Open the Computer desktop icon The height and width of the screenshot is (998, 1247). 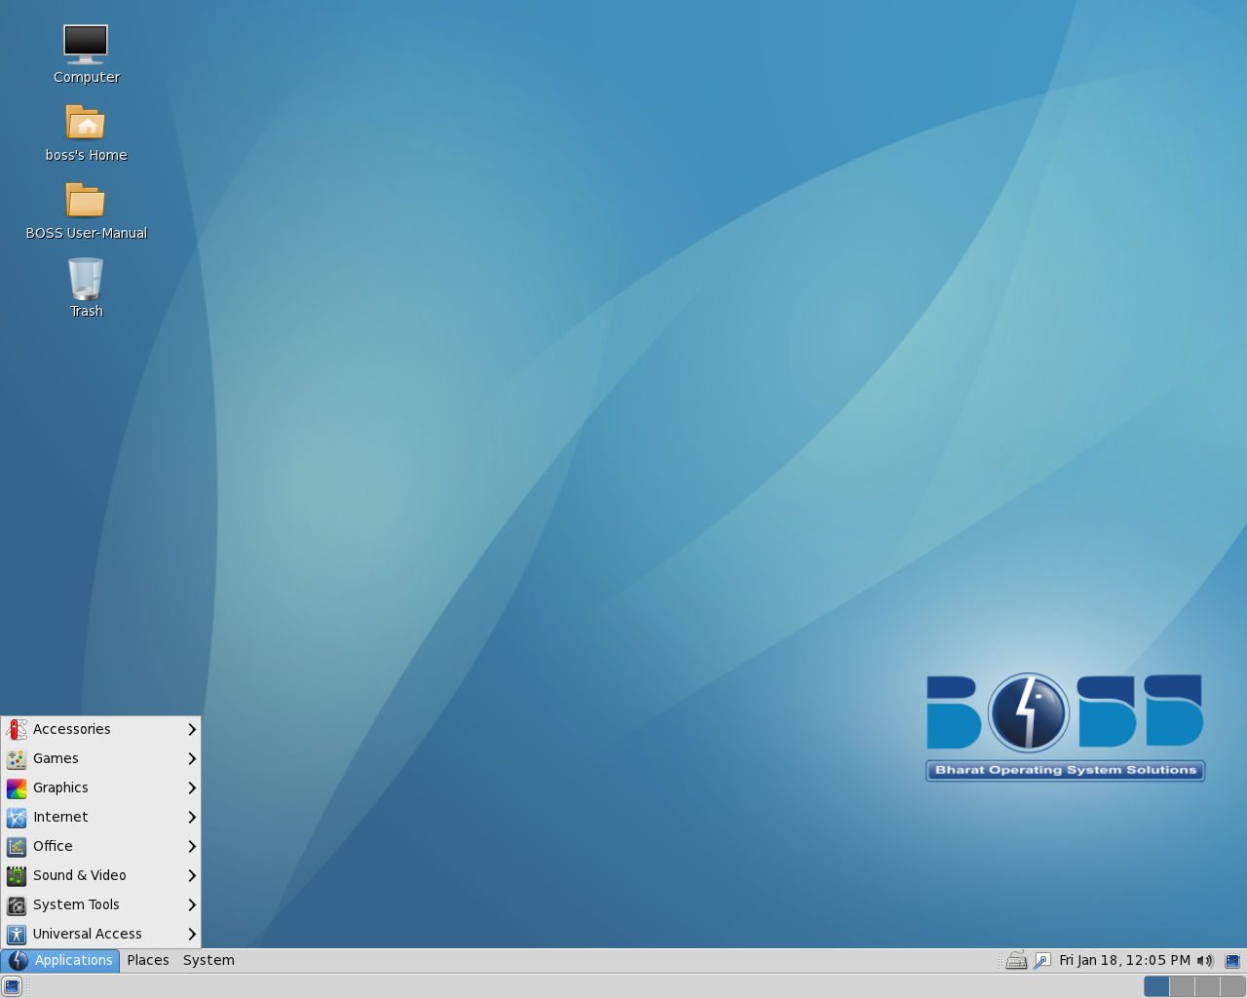(x=86, y=44)
